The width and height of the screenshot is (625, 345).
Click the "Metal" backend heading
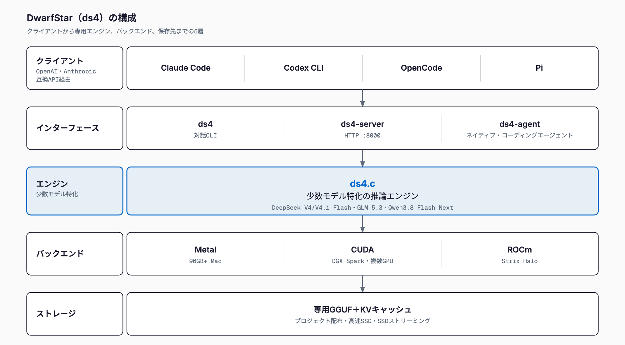[205, 250]
